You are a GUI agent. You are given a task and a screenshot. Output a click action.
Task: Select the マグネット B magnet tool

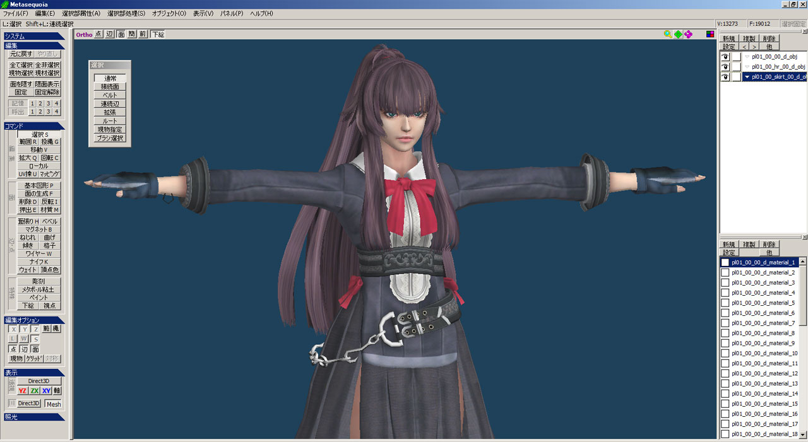coord(39,230)
